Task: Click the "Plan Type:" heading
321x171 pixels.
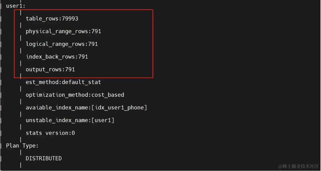Action: tap(22, 146)
